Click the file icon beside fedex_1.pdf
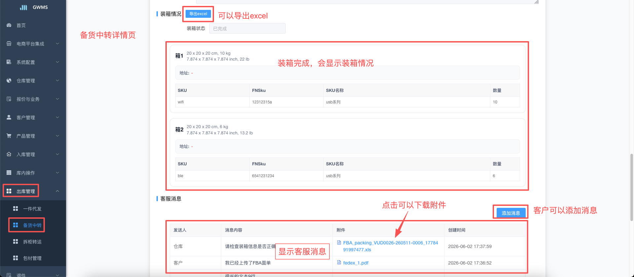The height and width of the screenshot is (277, 634). tap(339, 263)
